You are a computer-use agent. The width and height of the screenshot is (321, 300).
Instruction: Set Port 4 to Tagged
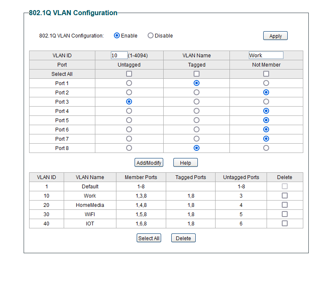point(197,111)
